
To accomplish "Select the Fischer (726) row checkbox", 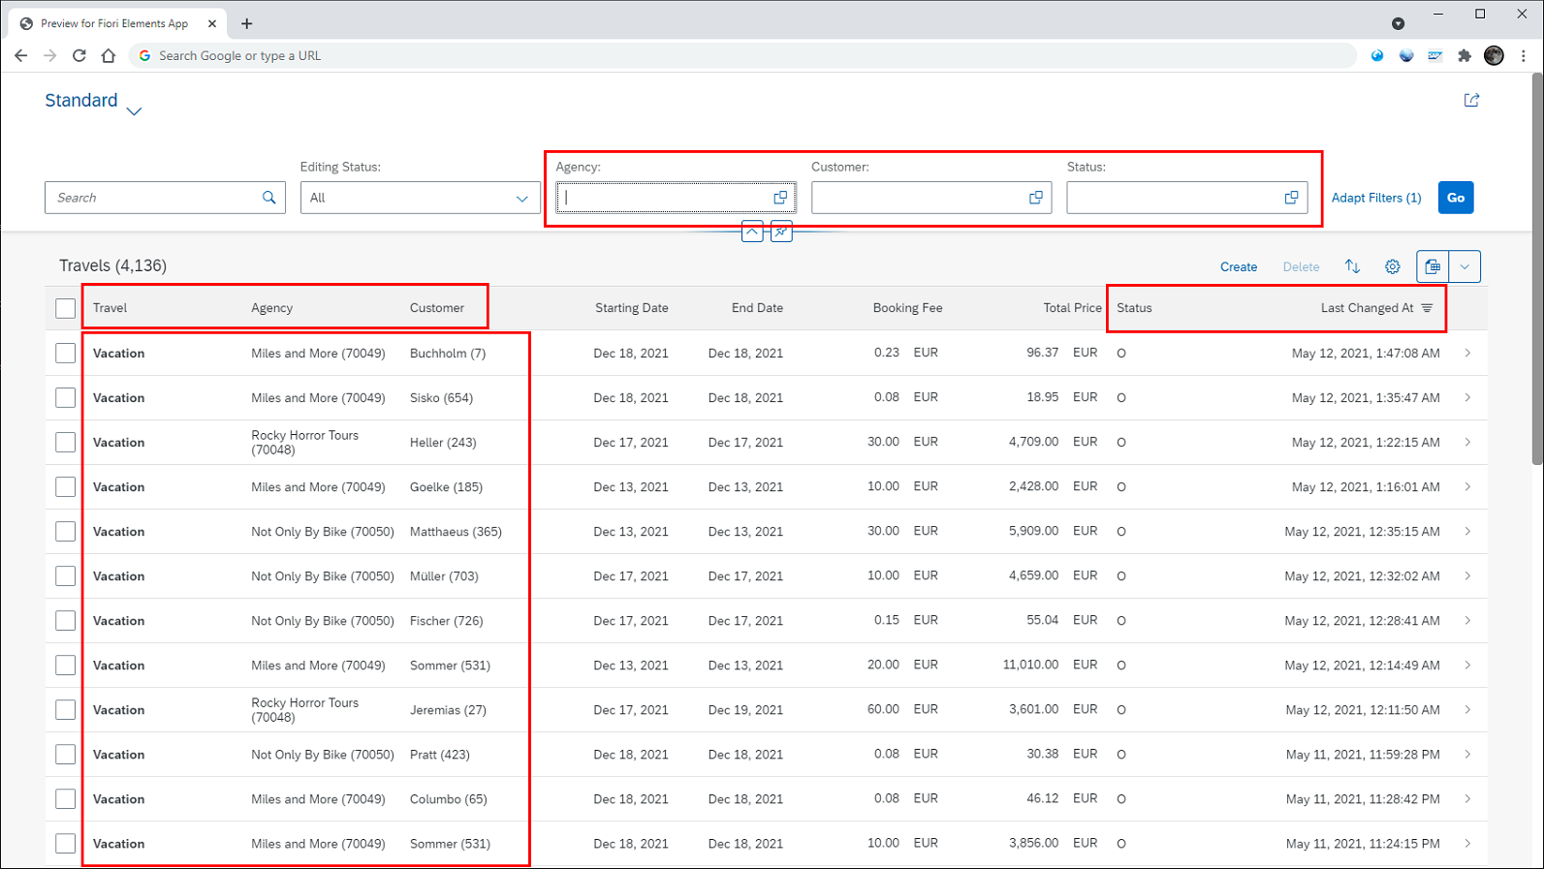I will point(65,621).
